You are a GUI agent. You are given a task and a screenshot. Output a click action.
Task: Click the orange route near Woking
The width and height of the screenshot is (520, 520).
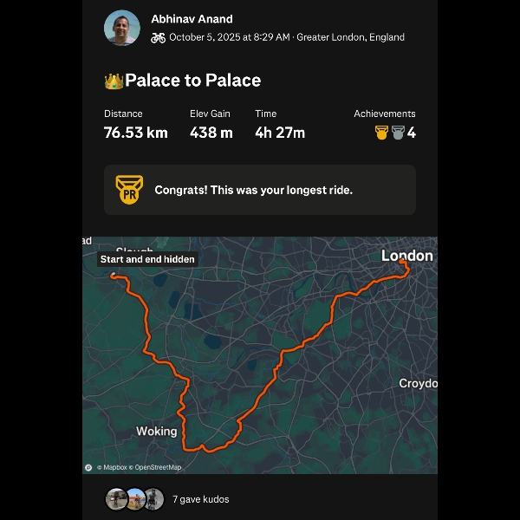click(185, 431)
